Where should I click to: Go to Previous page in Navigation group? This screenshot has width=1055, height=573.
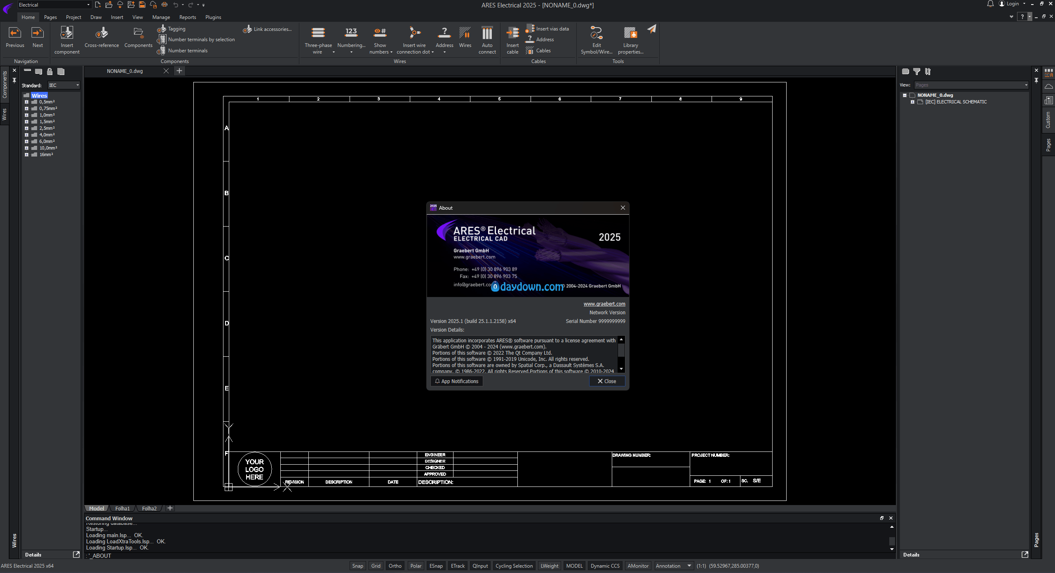[15, 37]
